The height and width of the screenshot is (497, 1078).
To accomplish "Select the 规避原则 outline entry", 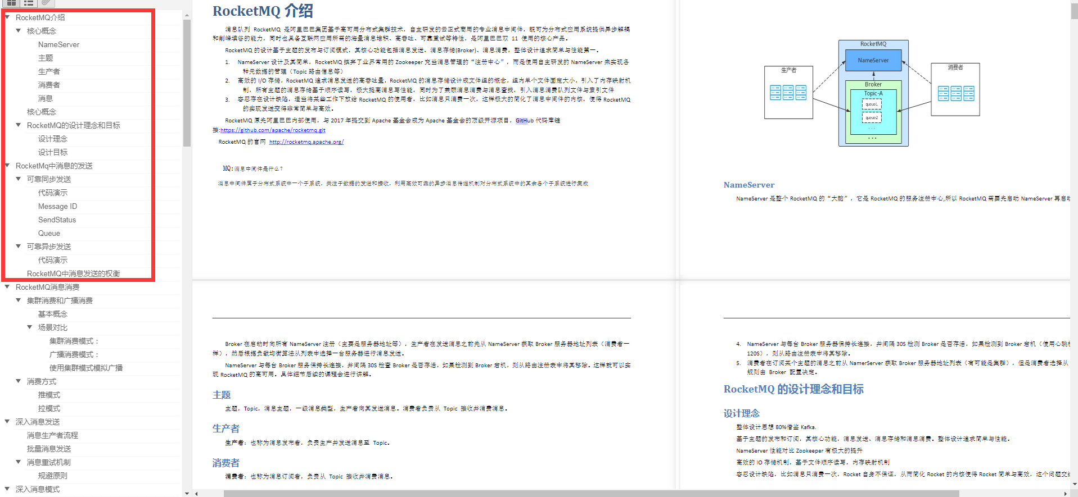I will pos(53,476).
